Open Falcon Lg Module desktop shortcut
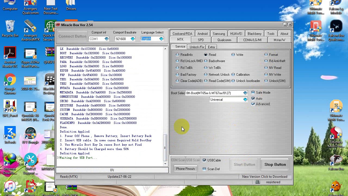 [336, 7]
